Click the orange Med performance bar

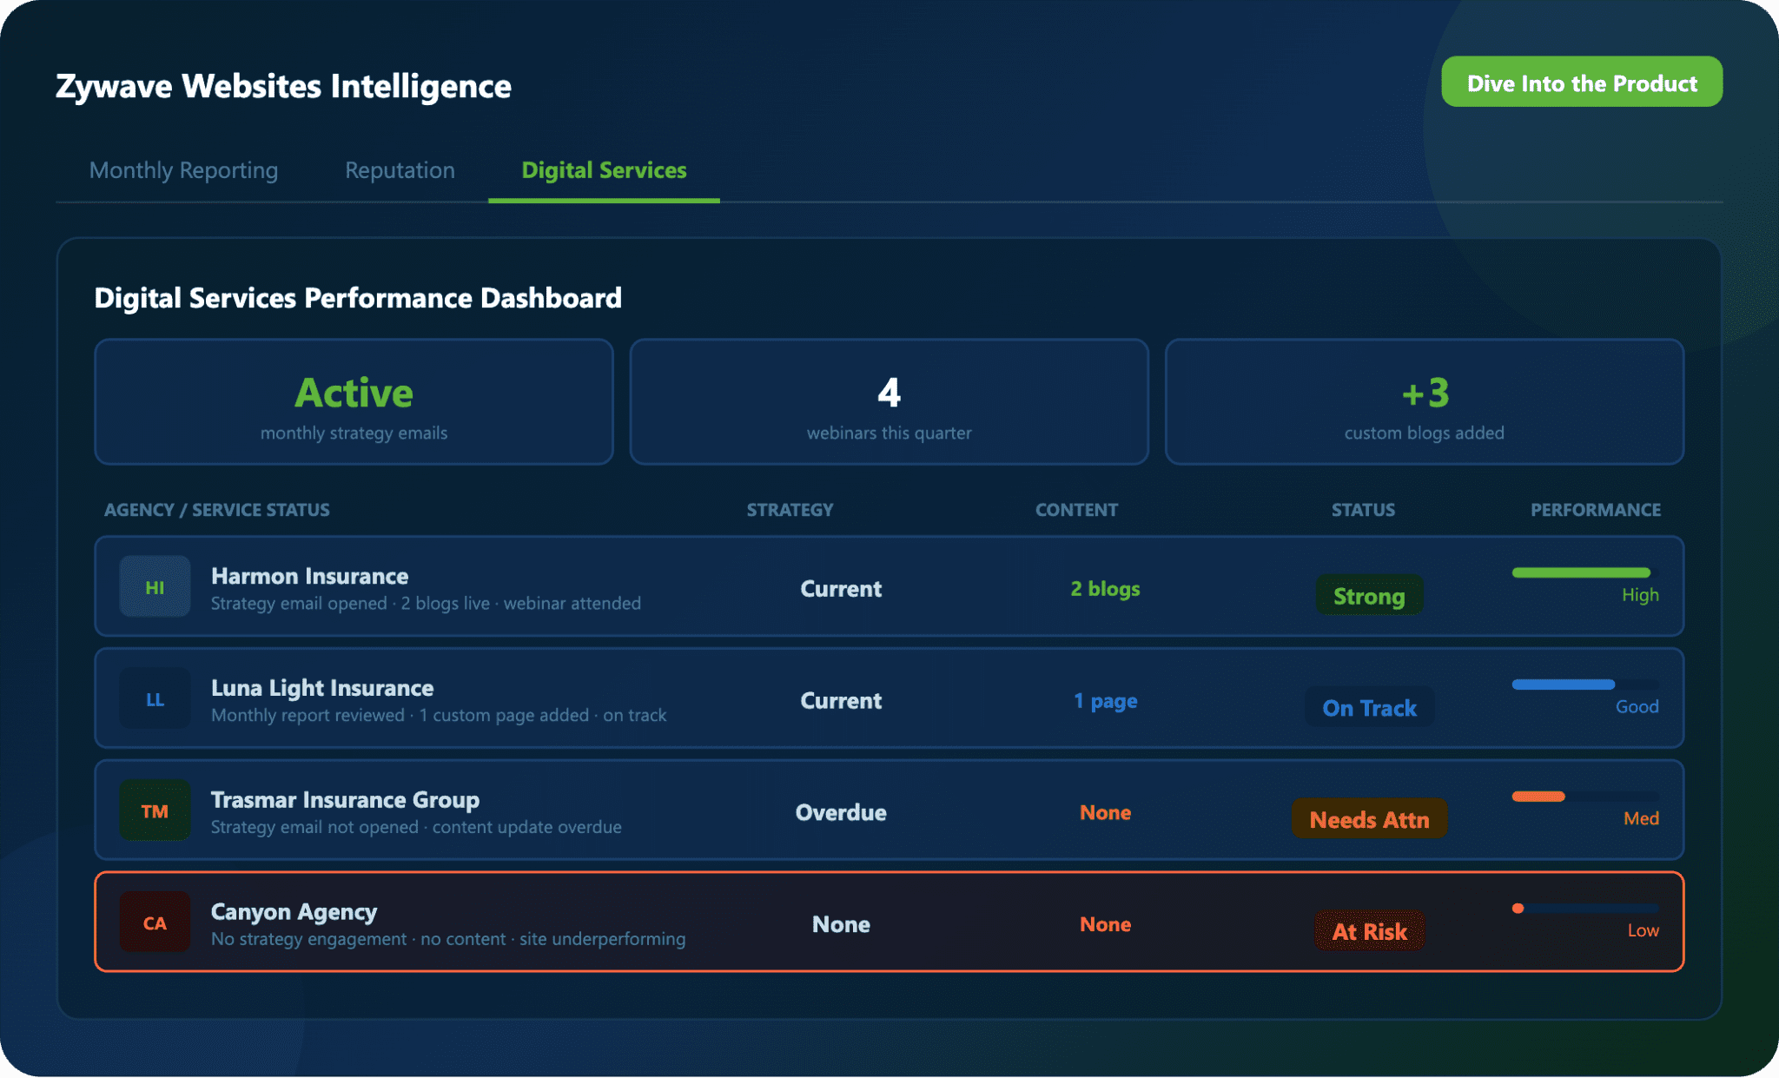[1538, 797]
